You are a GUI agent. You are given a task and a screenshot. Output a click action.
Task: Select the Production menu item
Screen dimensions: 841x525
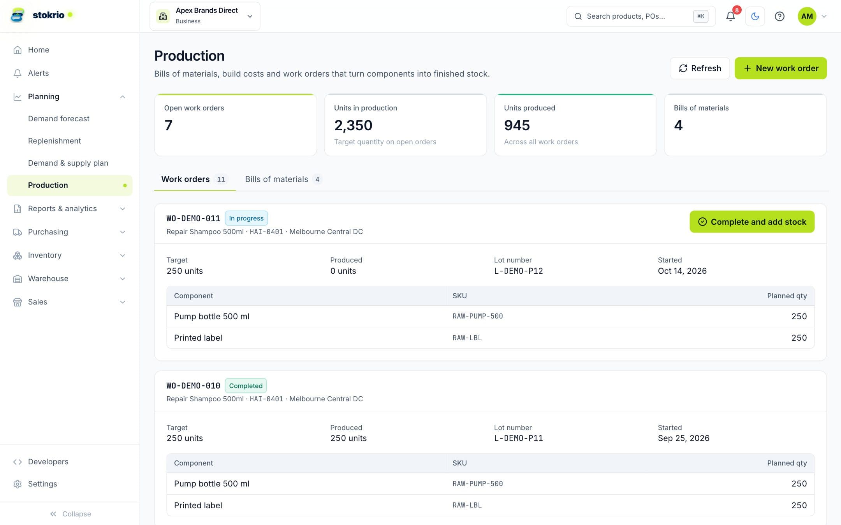pos(70,185)
